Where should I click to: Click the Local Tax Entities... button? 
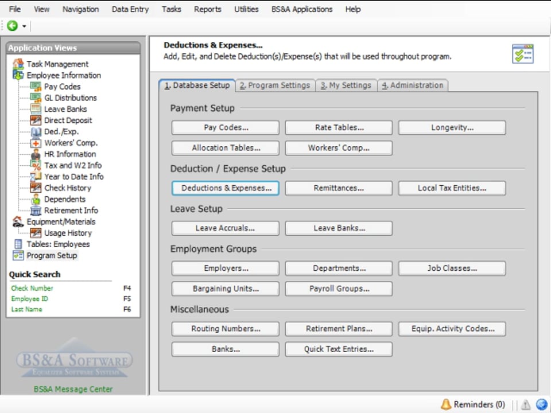[x=452, y=188]
